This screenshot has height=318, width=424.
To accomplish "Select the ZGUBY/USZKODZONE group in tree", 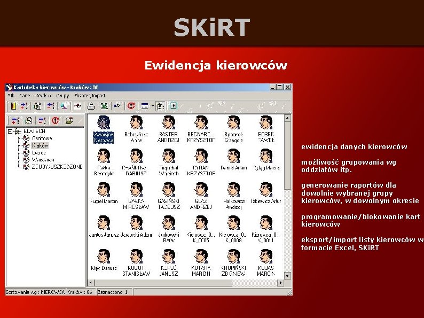I will click(57, 167).
